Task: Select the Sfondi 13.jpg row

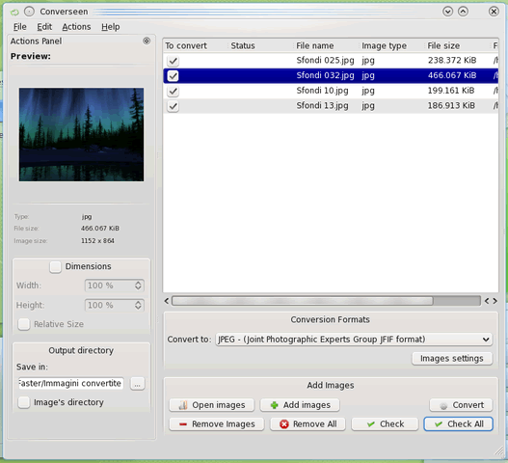Action: pos(331,106)
